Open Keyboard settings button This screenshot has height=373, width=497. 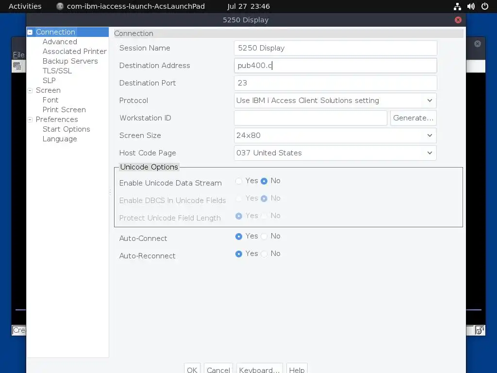(260, 369)
